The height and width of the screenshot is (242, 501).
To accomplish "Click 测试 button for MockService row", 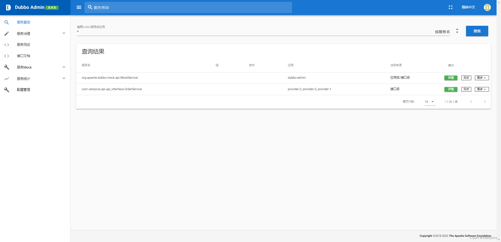I will 466,78.
